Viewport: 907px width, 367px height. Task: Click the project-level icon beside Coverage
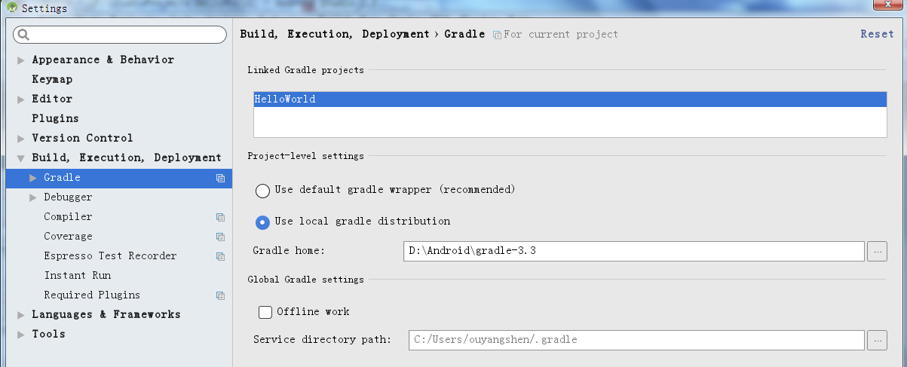pos(220,237)
